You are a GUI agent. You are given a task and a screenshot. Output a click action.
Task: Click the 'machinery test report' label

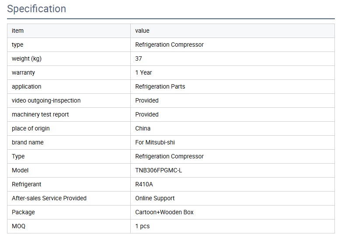(40, 114)
